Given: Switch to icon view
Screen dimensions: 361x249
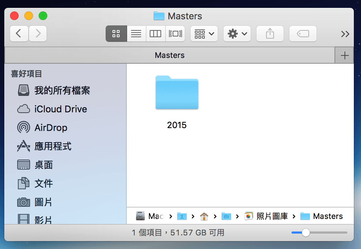Looking at the screenshot, I should click(x=116, y=34).
